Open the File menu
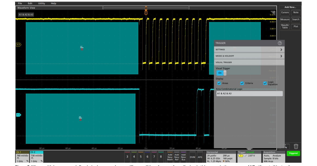The width and height of the screenshot is (317, 166). pos(20,4)
